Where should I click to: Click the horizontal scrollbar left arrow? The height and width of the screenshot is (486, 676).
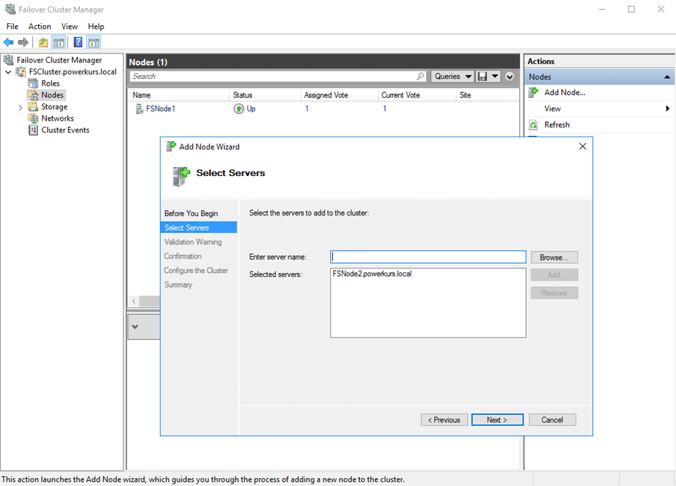pyautogui.click(x=133, y=301)
